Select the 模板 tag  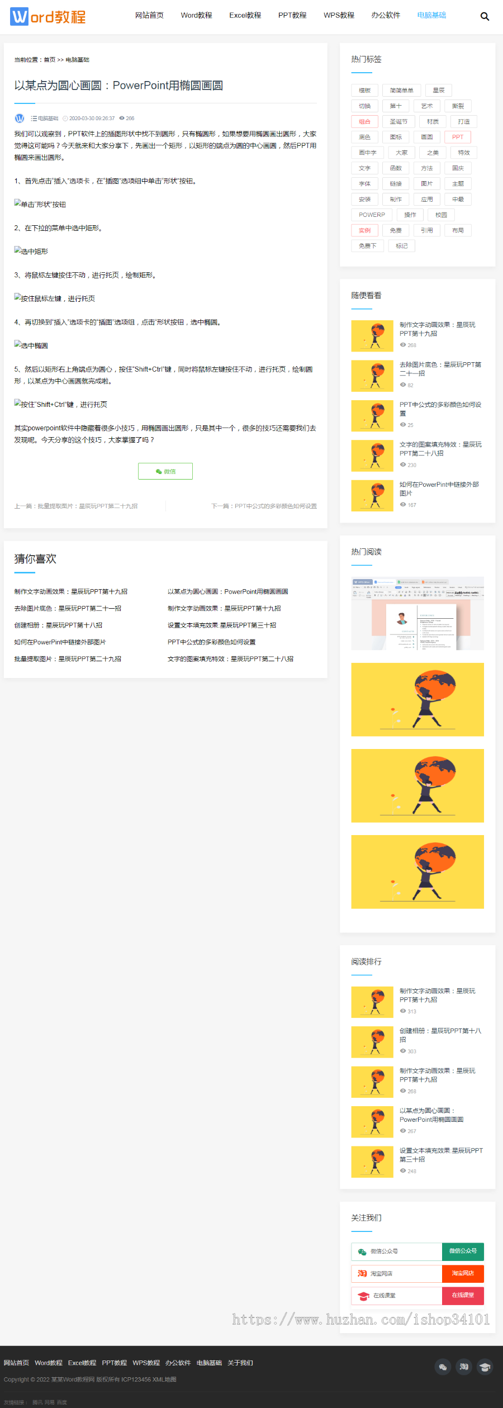click(365, 91)
